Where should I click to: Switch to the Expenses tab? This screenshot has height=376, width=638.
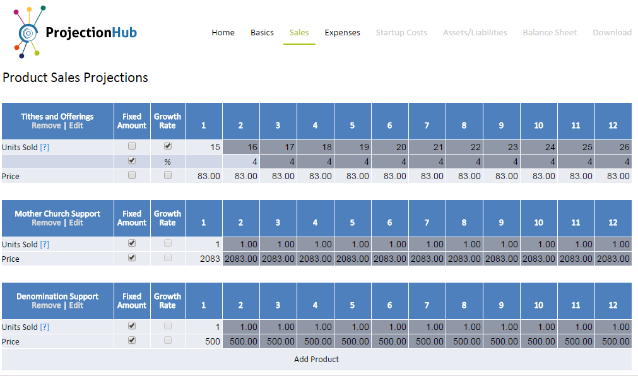[342, 32]
